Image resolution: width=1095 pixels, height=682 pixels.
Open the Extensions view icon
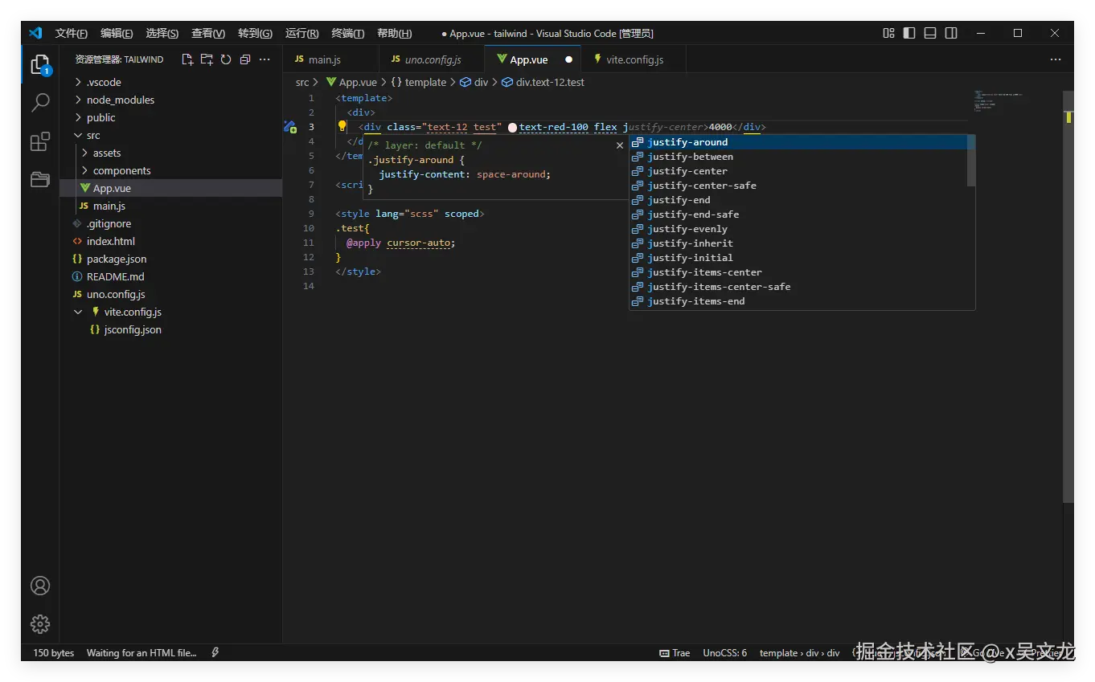[40, 142]
